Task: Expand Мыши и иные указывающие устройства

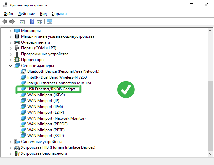Action: (x=11, y=37)
